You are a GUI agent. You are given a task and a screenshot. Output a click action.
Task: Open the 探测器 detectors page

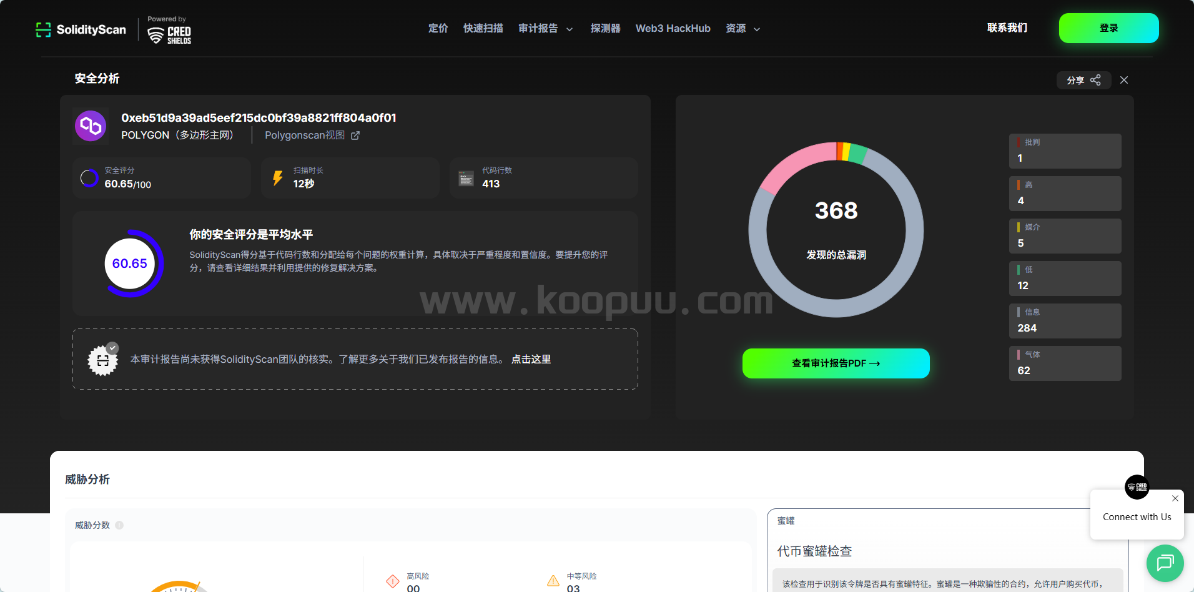(605, 28)
